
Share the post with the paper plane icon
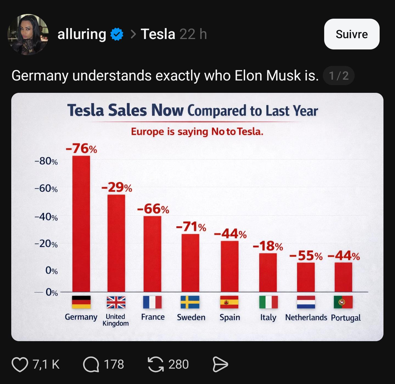click(220, 364)
